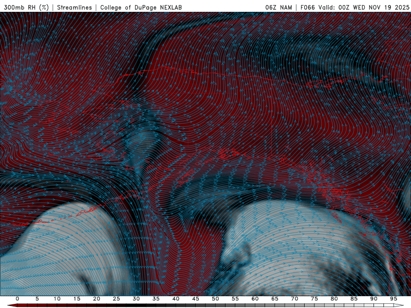Click the colorbar label '20'
The height and width of the screenshot is (308, 411).
97,299
